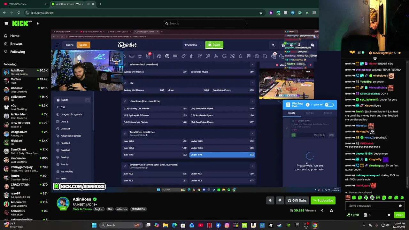This screenshot has height=230, width=409.
Task: Collapse the Sports sidebar section in stream
Action: (x=87, y=100)
